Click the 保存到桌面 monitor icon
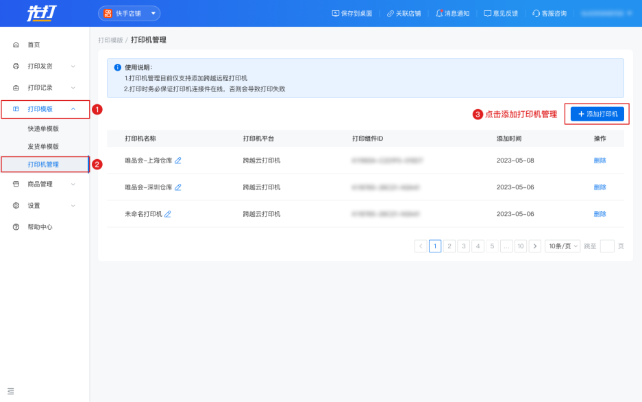The width and height of the screenshot is (642, 402). click(x=336, y=13)
